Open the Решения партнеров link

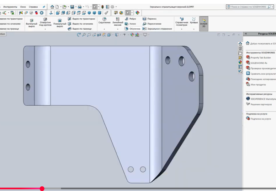pos(259,104)
